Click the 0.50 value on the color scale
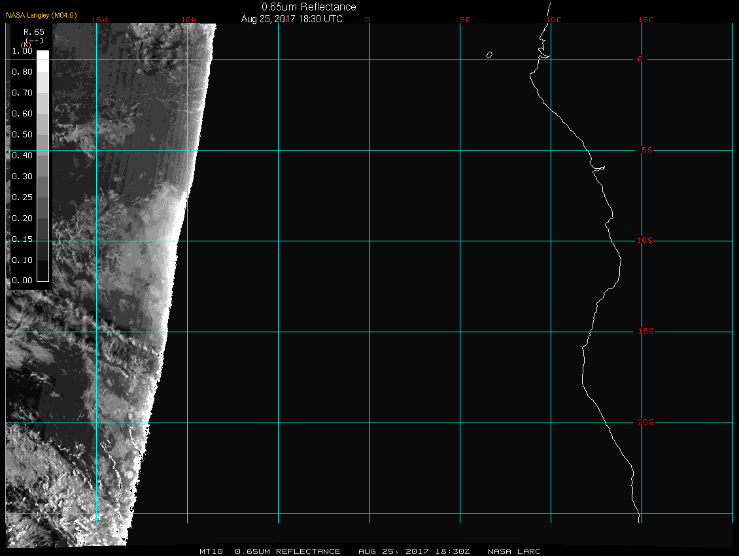739x556 pixels. coord(22,135)
